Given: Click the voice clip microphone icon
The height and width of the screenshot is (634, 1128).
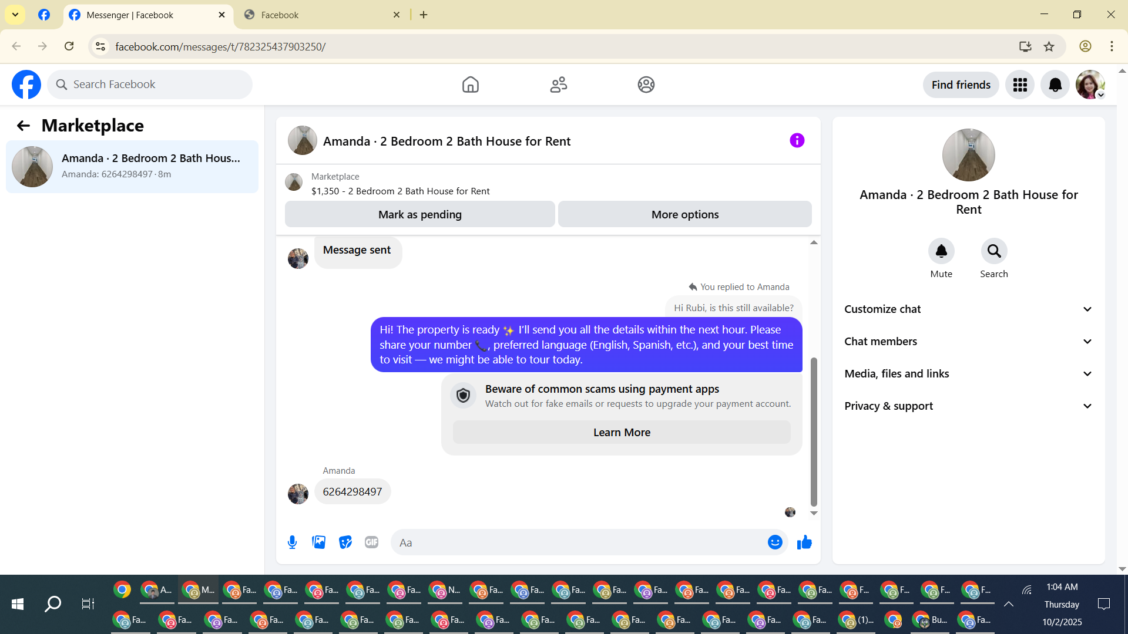Looking at the screenshot, I should coord(292,542).
